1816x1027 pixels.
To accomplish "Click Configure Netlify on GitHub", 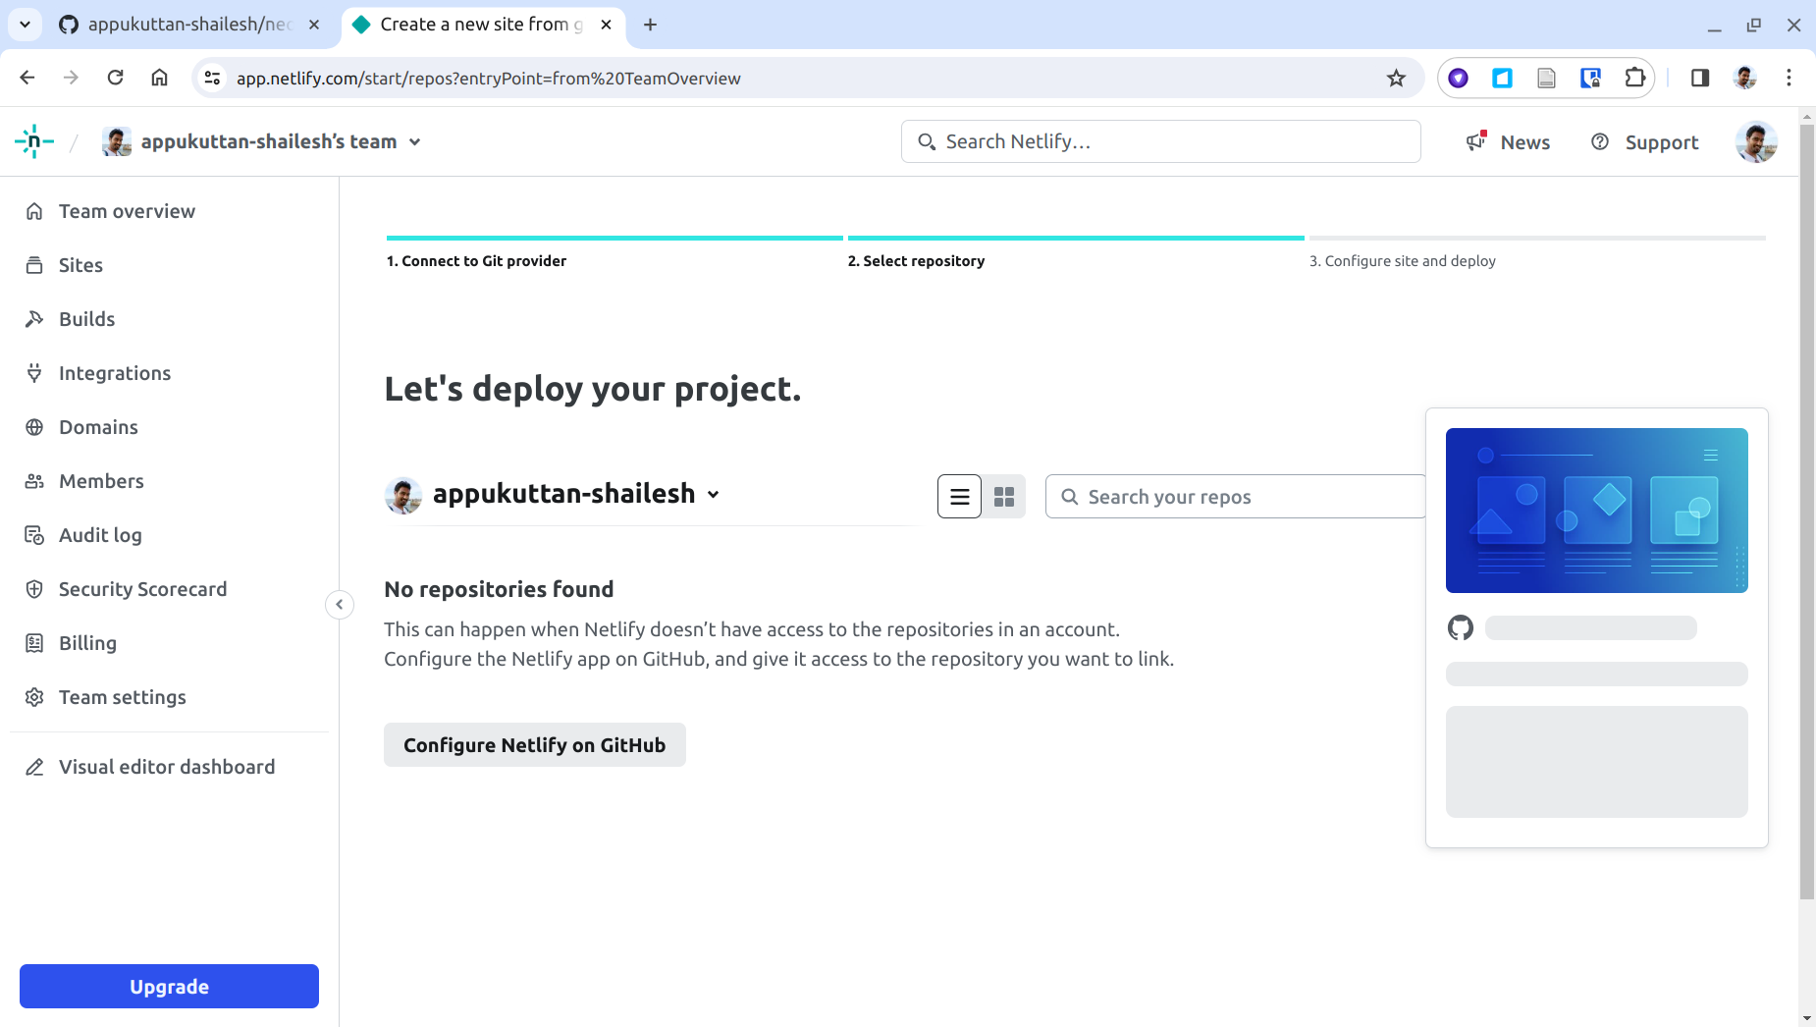I will [x=534, y=744].
